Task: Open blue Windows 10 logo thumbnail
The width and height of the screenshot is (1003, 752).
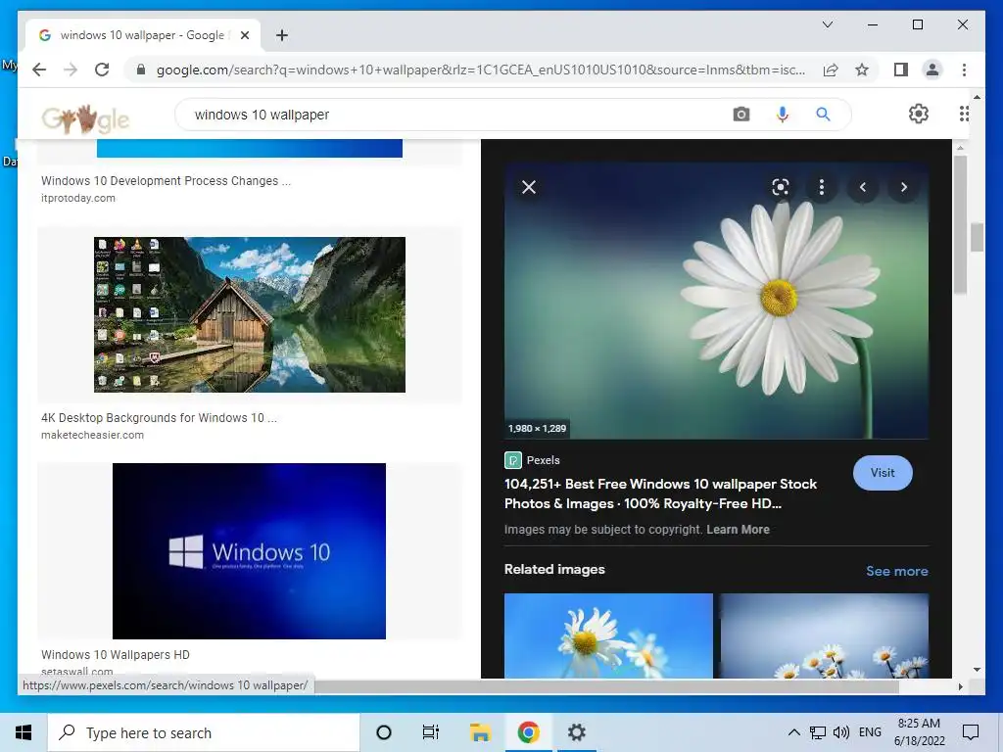Action: (250, 551)
